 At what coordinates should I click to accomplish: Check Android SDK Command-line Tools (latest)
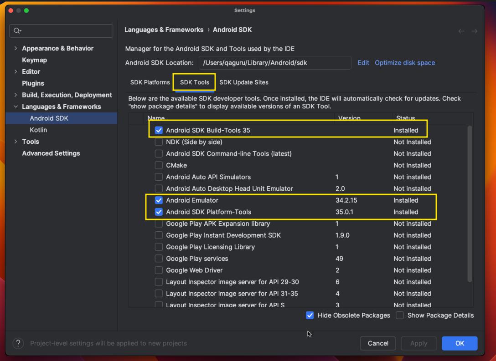point(159,153)
